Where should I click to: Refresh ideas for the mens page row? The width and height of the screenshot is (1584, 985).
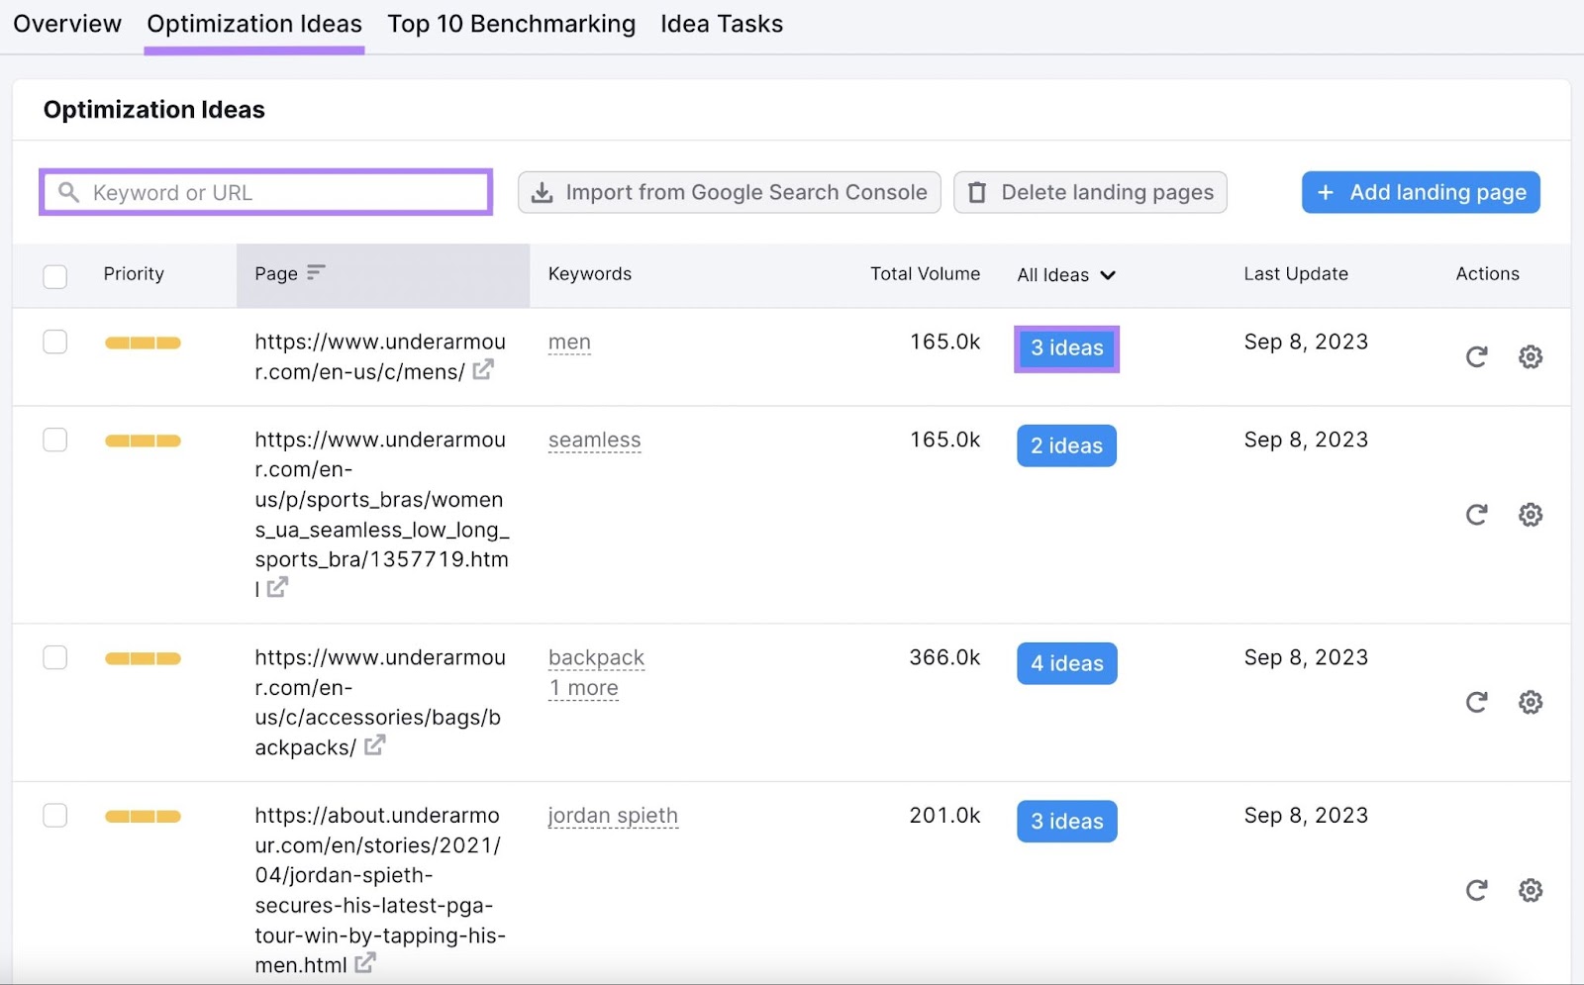[1476, 356]
